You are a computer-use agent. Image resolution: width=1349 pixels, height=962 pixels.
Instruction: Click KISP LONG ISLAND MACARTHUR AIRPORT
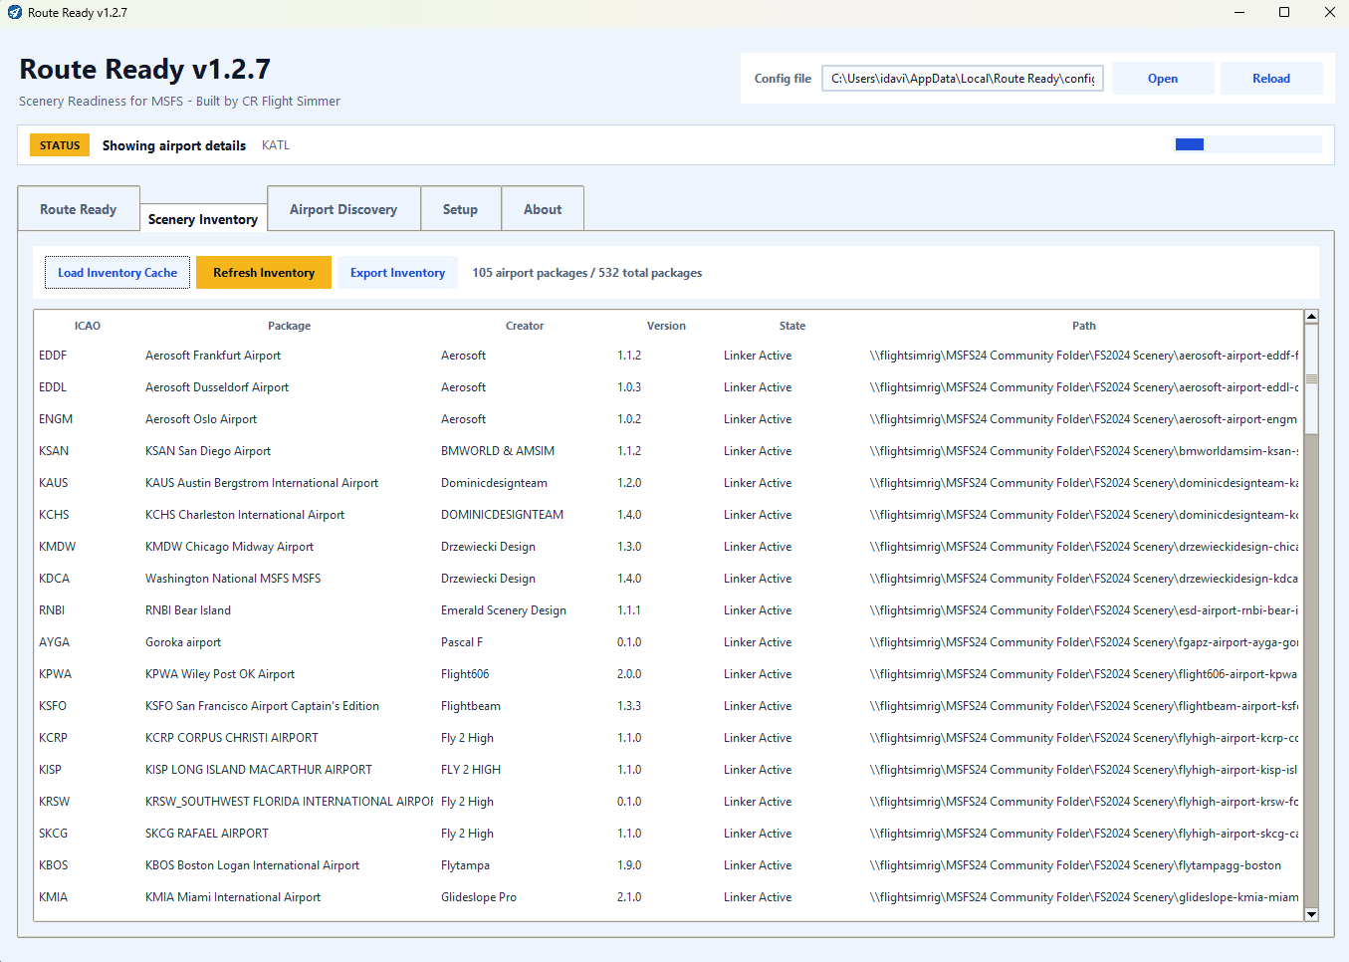tap(259, 770)
